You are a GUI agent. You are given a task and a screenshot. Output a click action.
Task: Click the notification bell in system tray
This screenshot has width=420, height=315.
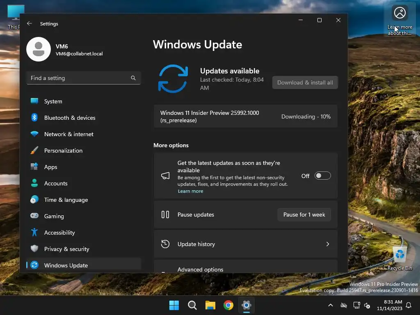409,305
